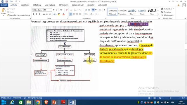
Task: Switch to the RÉFÉRENCES tab
Action: pyautogui.click(x=64, y=5)
